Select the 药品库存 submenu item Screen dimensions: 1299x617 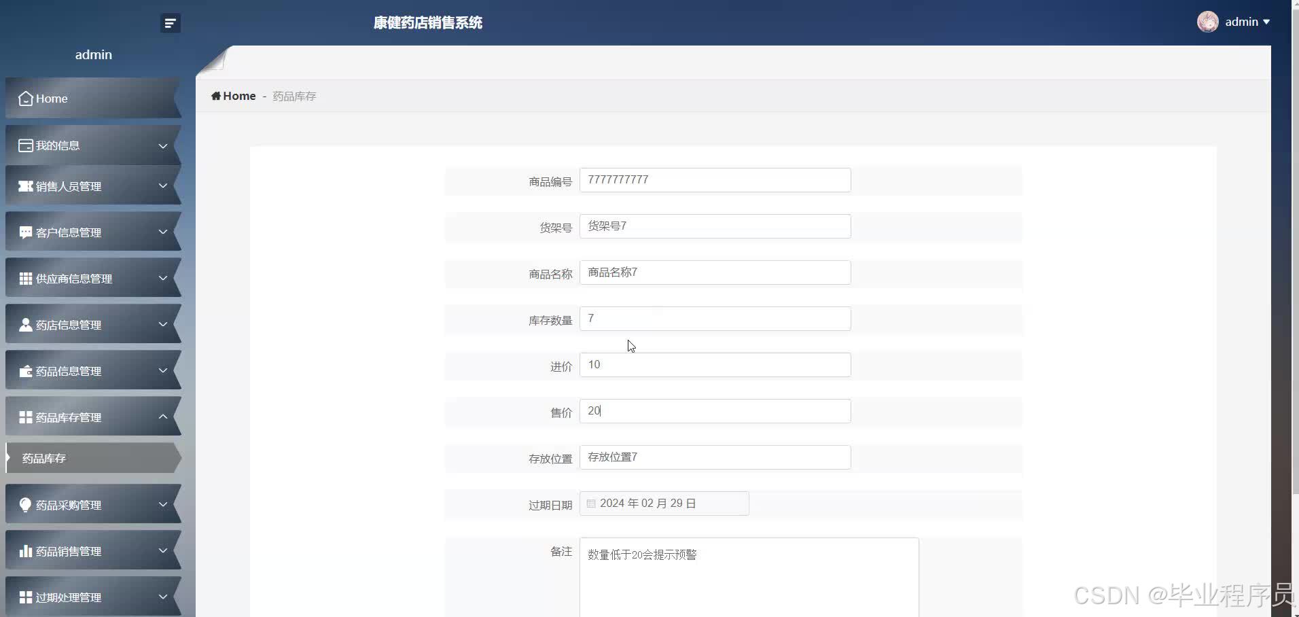pyautogui.click(x=93, y=459)
